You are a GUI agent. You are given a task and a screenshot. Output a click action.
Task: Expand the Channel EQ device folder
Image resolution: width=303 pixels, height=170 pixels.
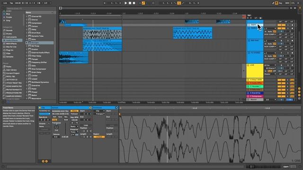pos(27,17)
